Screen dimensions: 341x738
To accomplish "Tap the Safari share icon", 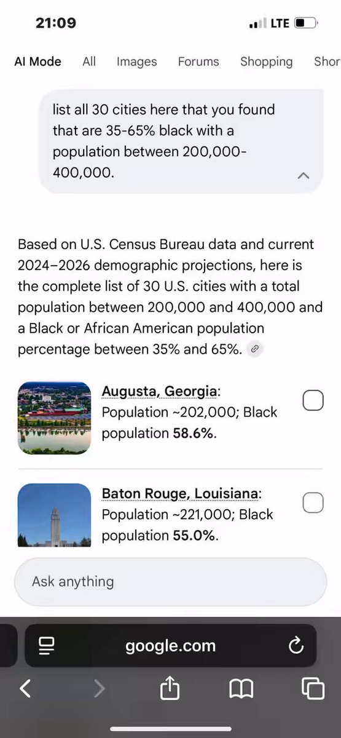I will [x=170, y=688].
